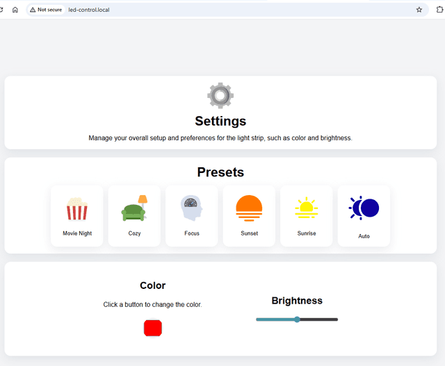The width and height of the screenshot is (445, 366).
Task: Click the "Sunset" preset label
Action: tap(249, 233)
